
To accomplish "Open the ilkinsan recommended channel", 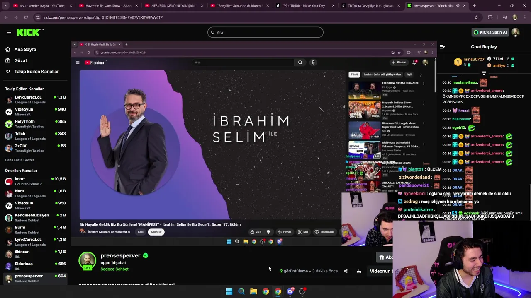I will (x=35, y=254).
